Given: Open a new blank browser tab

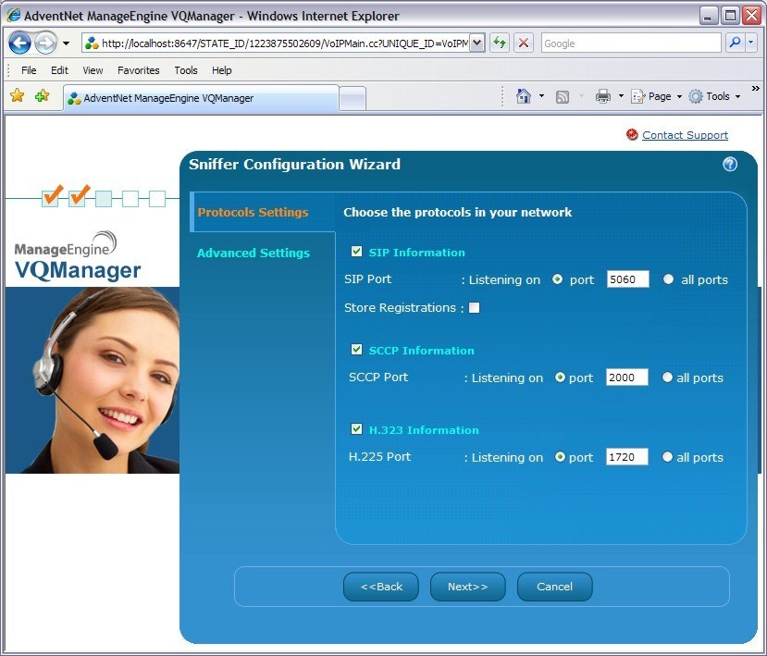Looking at the screenshot, I should click(353, 98).
